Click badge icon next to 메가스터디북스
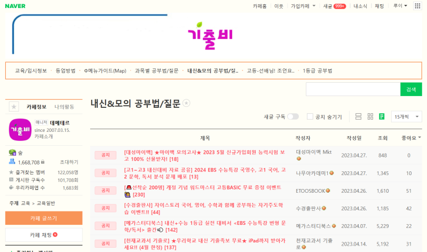 [x=334, y=226]
